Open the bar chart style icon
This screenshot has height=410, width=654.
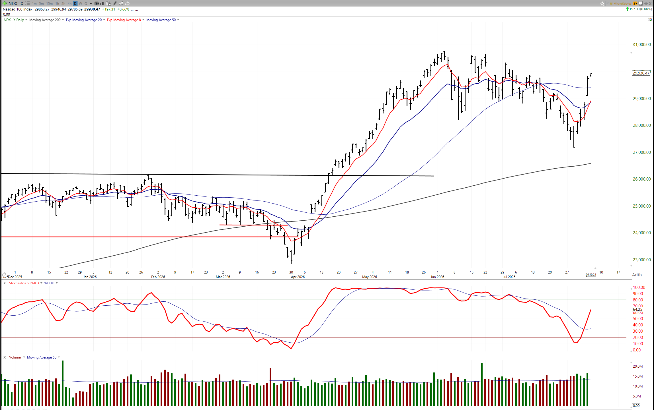(102, 3)
